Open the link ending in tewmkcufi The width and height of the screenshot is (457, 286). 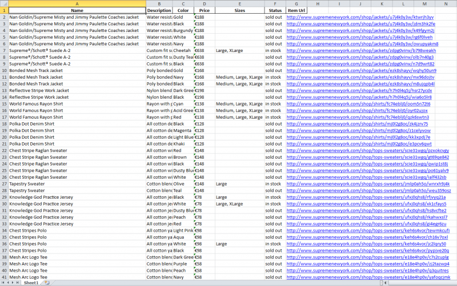pos(368,231)
